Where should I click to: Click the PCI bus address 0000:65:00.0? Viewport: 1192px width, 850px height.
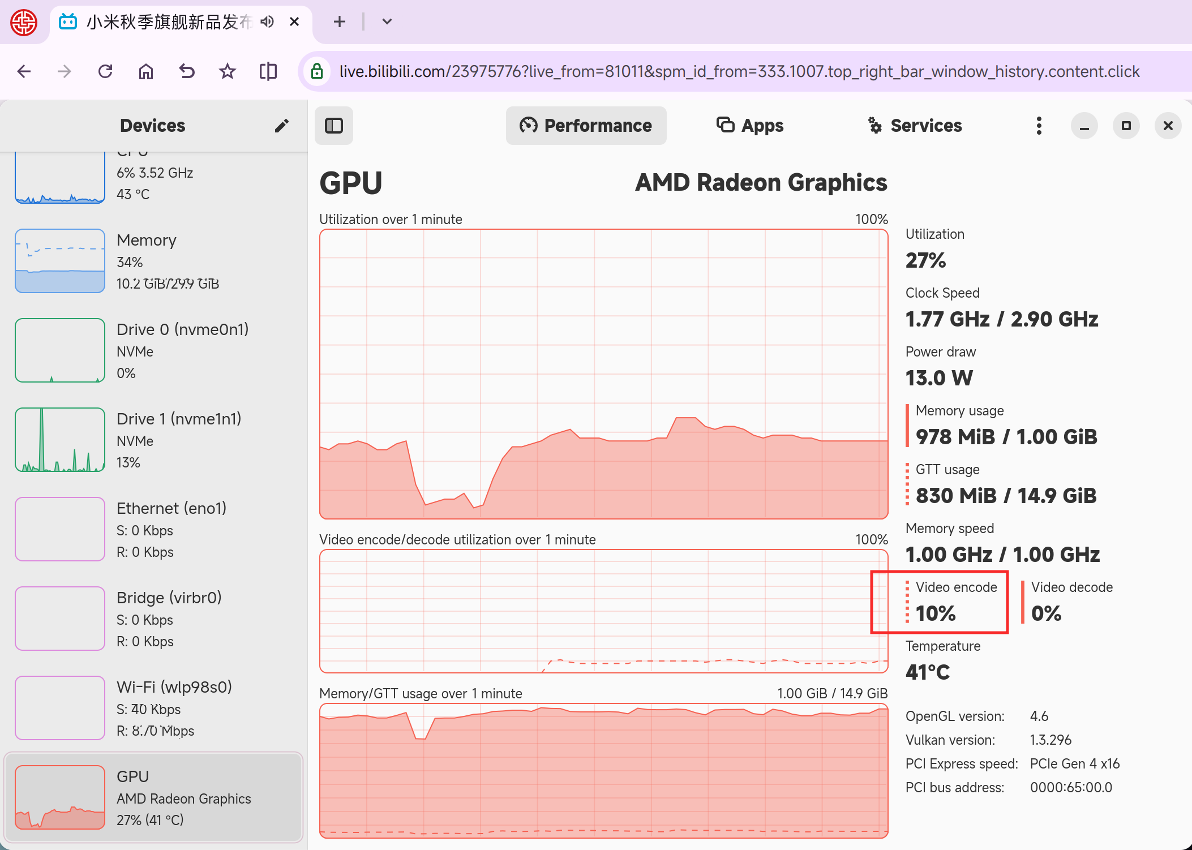[1071, 787]
